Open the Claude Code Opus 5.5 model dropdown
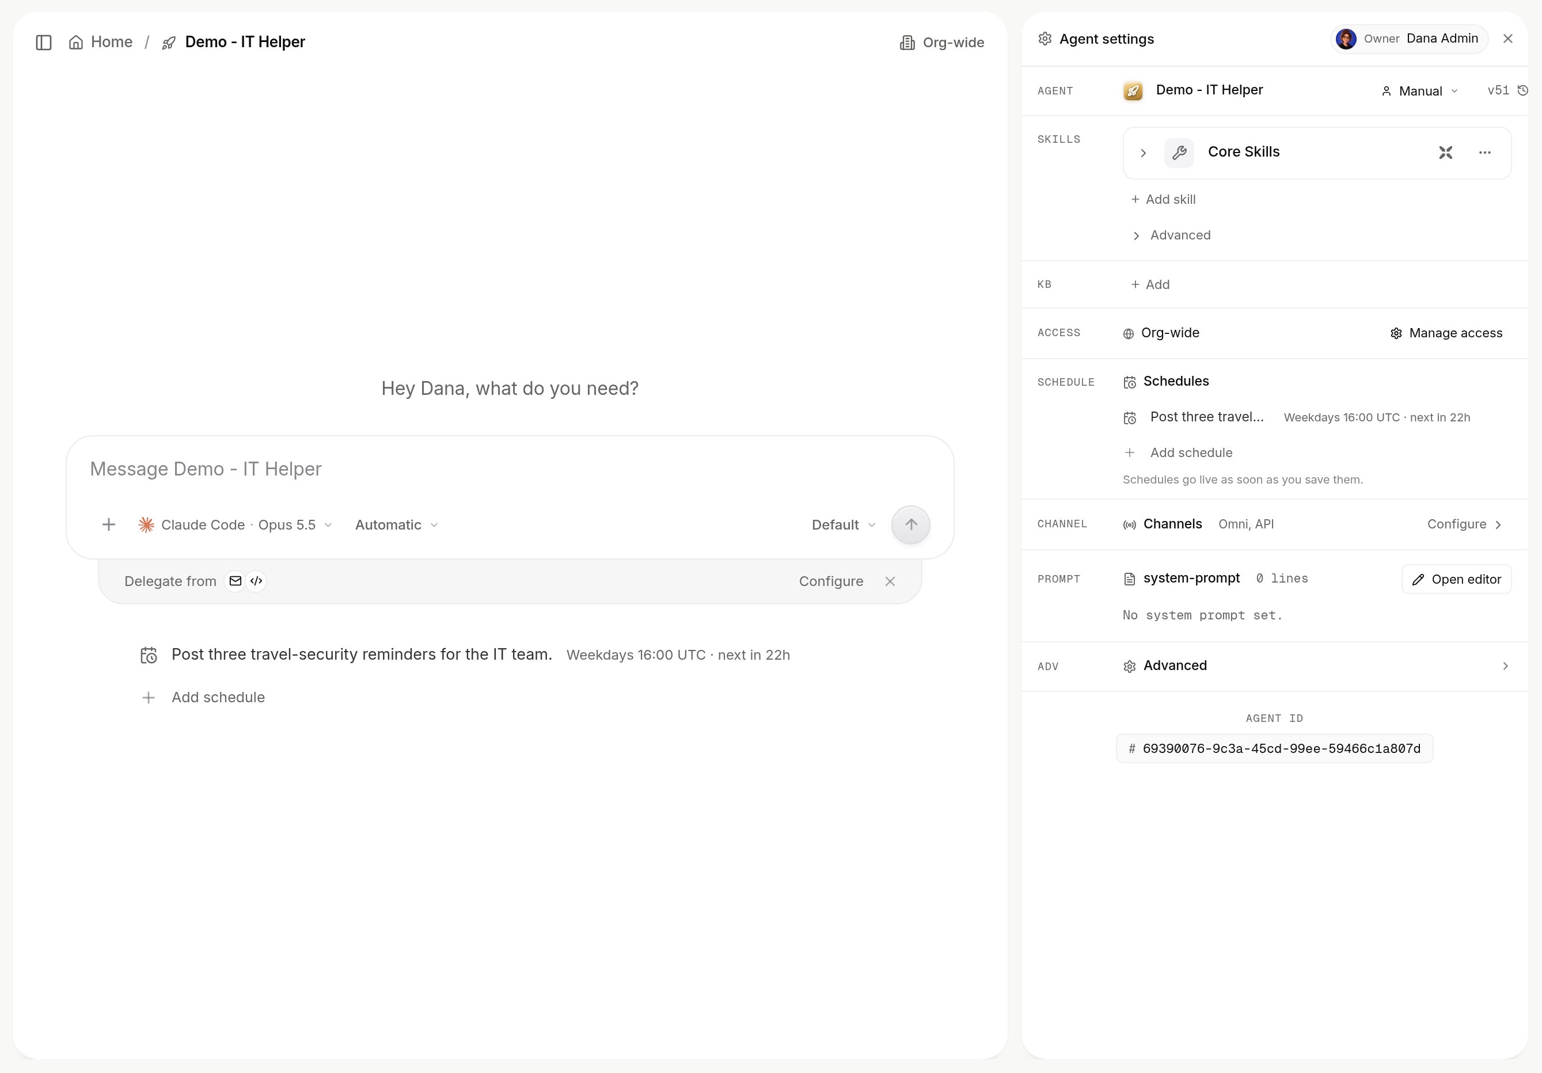 [x=235, y=524]
